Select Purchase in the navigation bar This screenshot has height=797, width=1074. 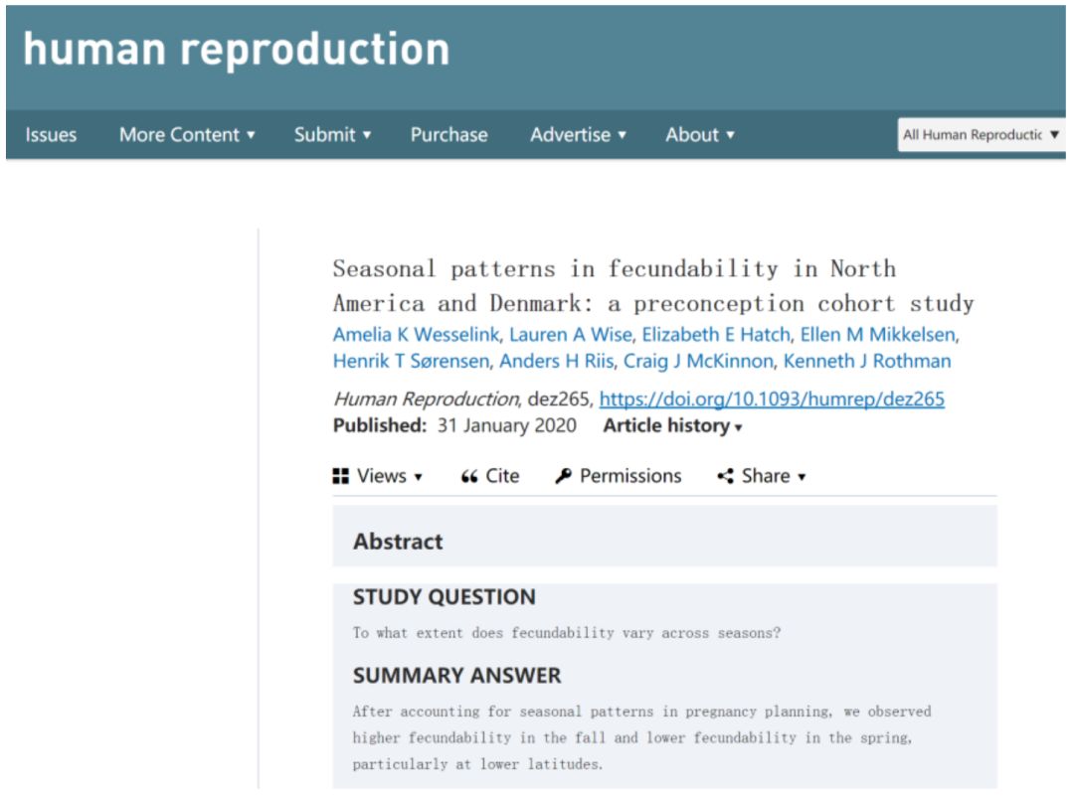pyautogui.click(x=448, y=135)
